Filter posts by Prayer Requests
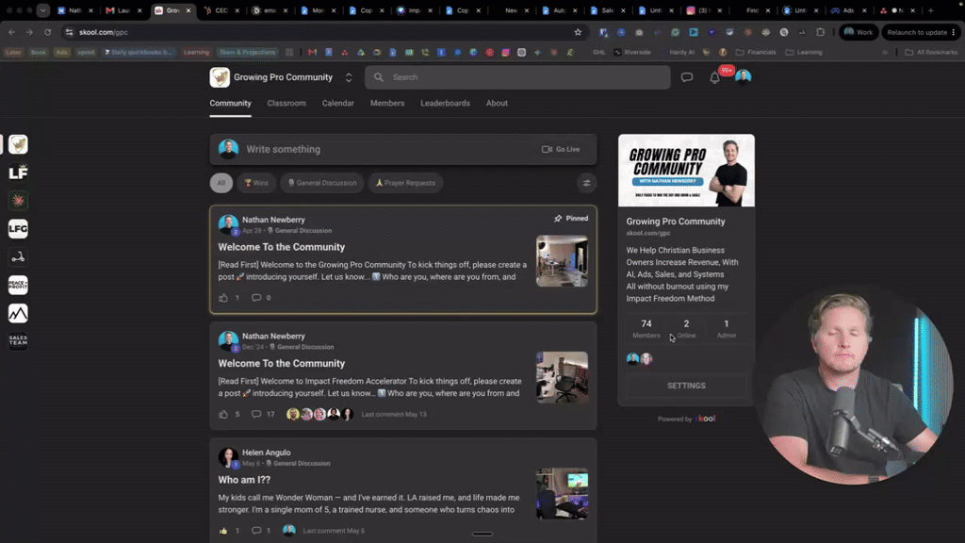965x543 pixels. pos(405,183)
